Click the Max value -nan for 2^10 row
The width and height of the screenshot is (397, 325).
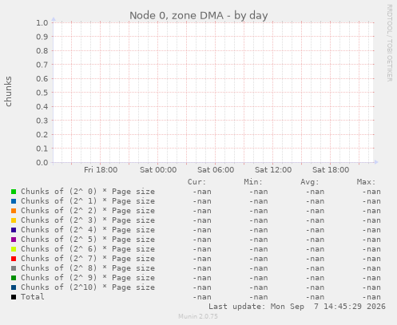pos(371,287)
